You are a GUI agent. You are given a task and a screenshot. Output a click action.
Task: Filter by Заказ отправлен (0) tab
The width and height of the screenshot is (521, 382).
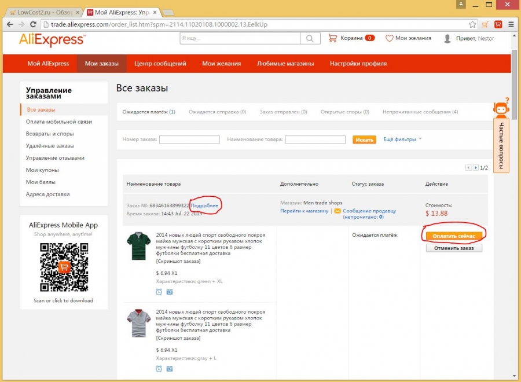[x=284, y=112]
